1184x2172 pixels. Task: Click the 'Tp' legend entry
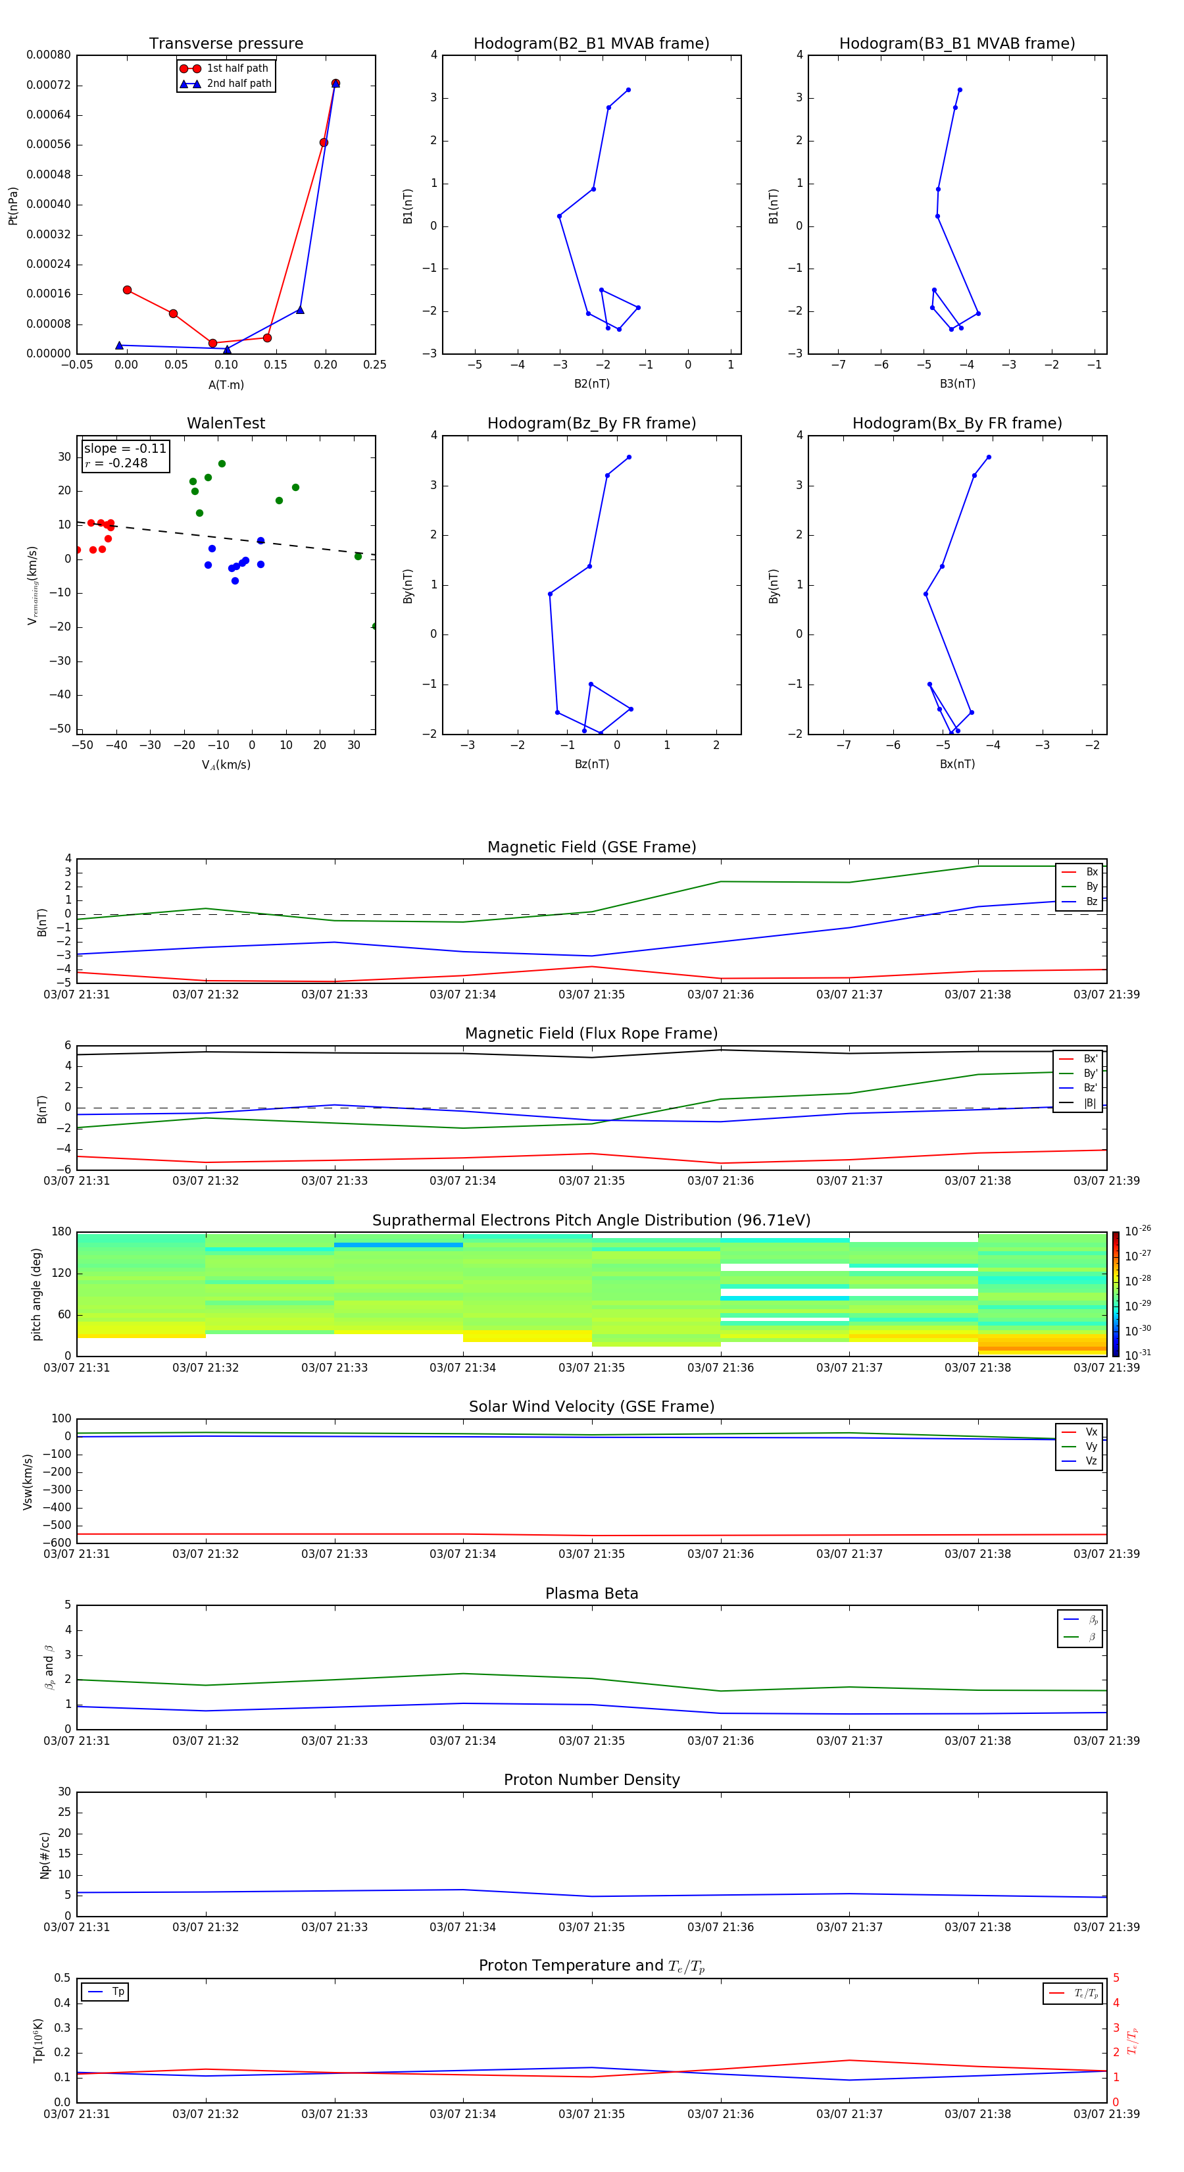(106, 1992)
